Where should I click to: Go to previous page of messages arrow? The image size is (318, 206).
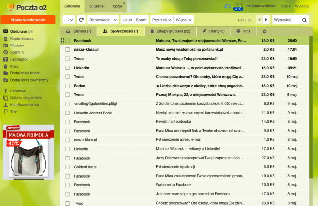[x=259, y=20]
